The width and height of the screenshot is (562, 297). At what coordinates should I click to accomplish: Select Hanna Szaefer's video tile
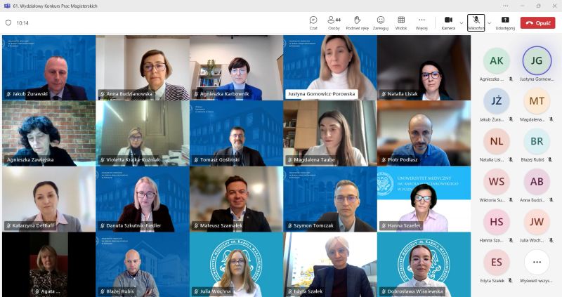[x=424, y=199]
